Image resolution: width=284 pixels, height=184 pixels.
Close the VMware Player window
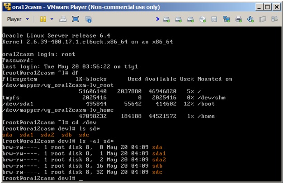[x=277, y=7]
